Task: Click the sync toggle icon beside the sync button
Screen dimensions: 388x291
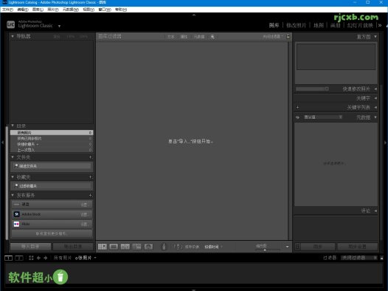Action: pyautogui.click(x=298, y=247)
